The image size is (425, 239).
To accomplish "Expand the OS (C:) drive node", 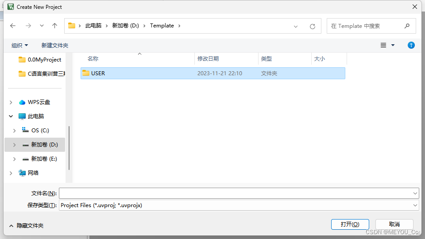I will point(14,131).
